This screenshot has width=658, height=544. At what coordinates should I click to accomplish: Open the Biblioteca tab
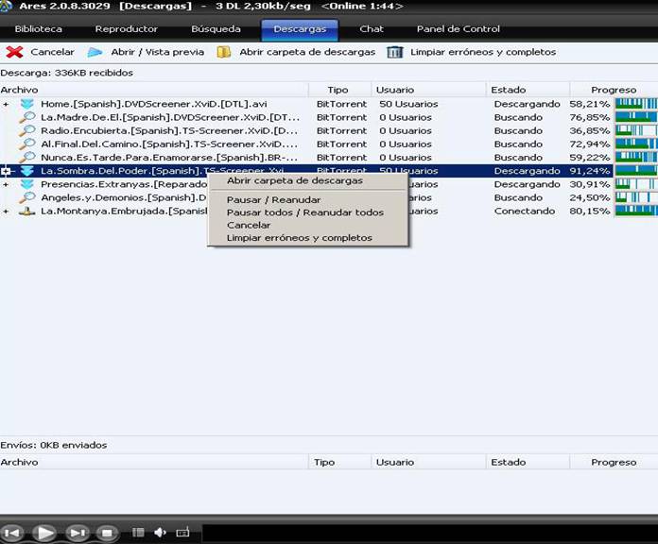tap(38, 29)
